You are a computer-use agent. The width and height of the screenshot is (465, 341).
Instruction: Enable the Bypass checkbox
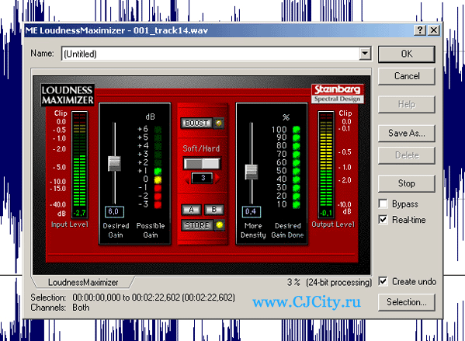tap(383, 204)
